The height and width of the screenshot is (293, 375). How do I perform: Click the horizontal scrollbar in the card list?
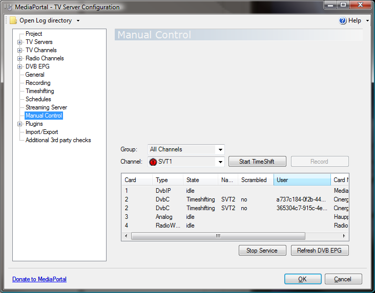(x=218, y=236)
